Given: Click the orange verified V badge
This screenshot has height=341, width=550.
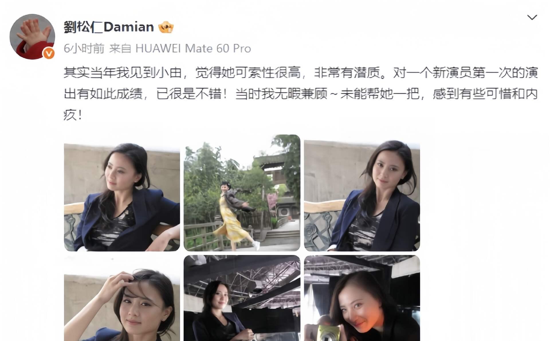Looking at the screenshot, I should 49,53.
